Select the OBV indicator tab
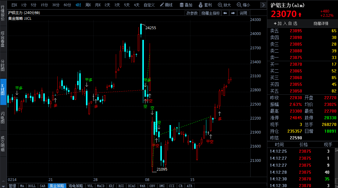The width and height of the screenshot is (338, 188). click(x=152, y=186)
